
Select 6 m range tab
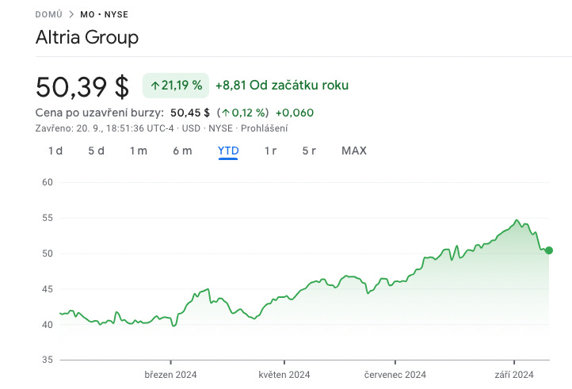tap(182, 151)
